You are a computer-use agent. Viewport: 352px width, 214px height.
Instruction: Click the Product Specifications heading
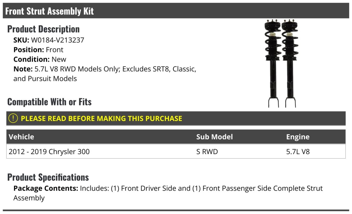tap(48, 177)
